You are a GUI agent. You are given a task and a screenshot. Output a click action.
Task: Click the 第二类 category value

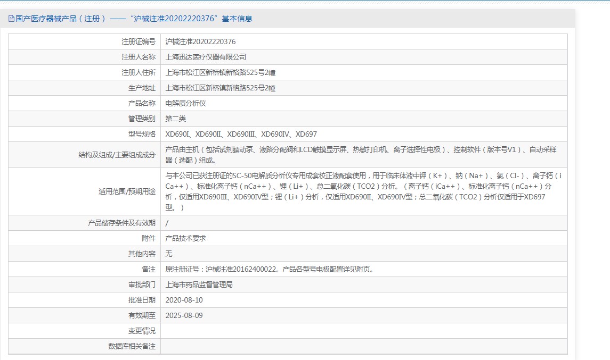point(175,119)
